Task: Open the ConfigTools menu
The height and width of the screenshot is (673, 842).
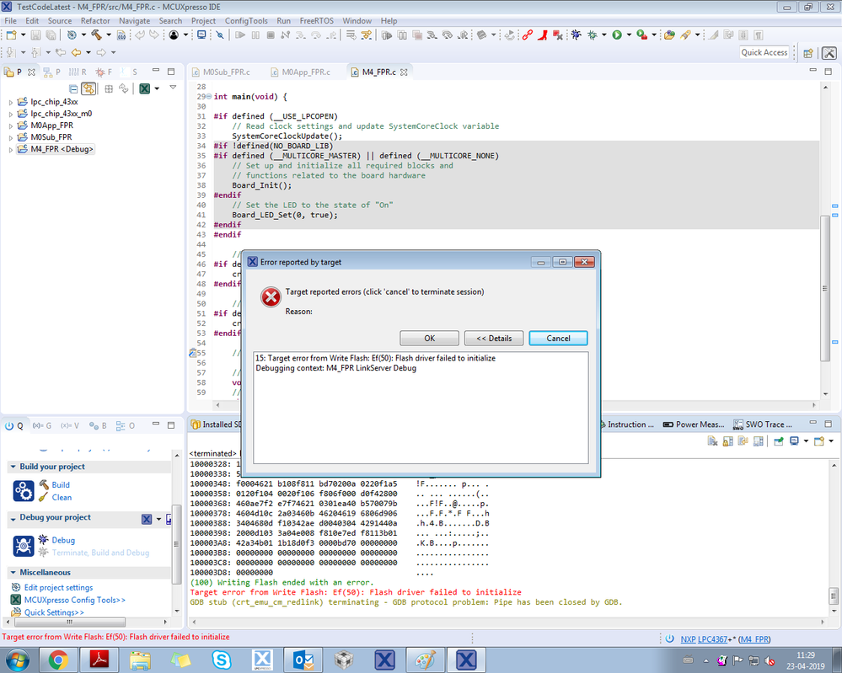Action: (246, 21)
